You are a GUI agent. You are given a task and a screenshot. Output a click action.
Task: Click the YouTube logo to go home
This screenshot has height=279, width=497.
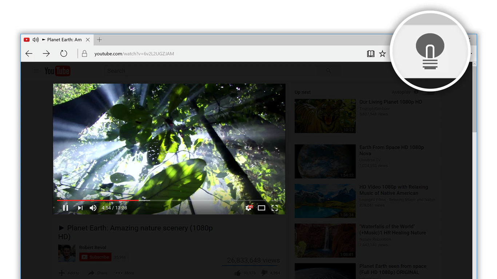coord(57,71)
